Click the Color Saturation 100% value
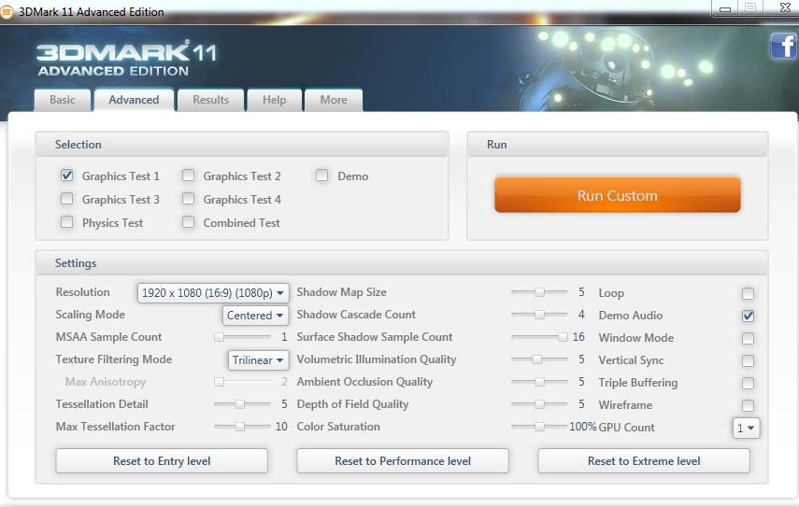Image resolution: width=799 pixels, height=507 pixels. 583,427
